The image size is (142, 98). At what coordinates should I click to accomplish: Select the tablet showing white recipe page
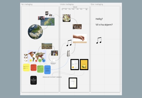75,65
